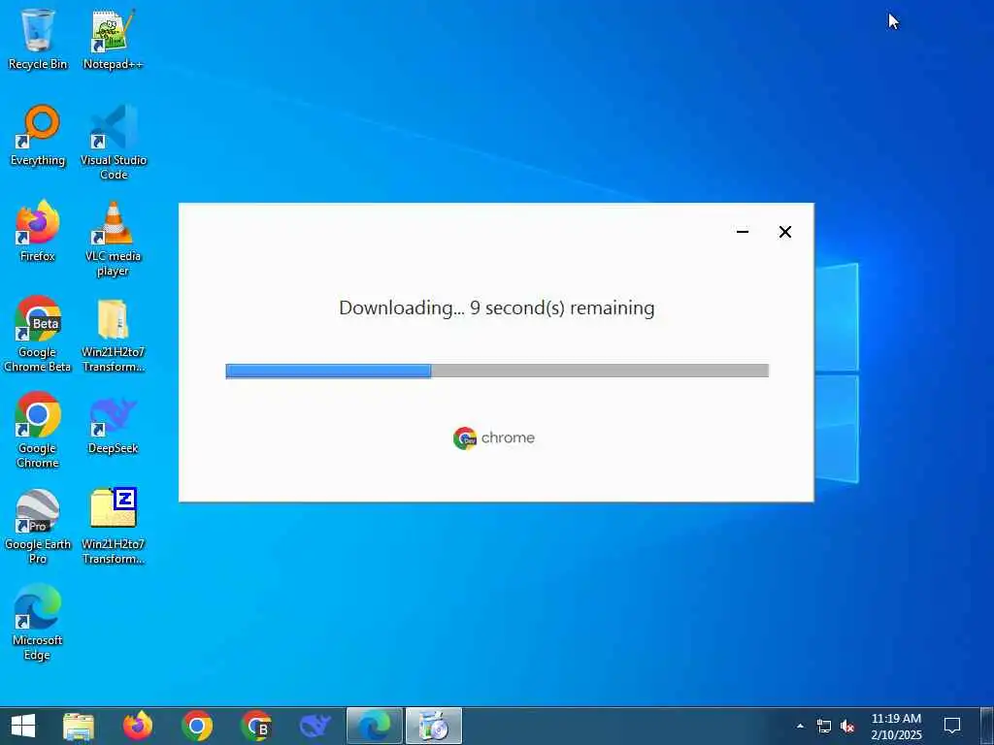Select the Google Chrome desktop shortcut
994x745 pixels.
pyautogui.click(x=38, y=430)
